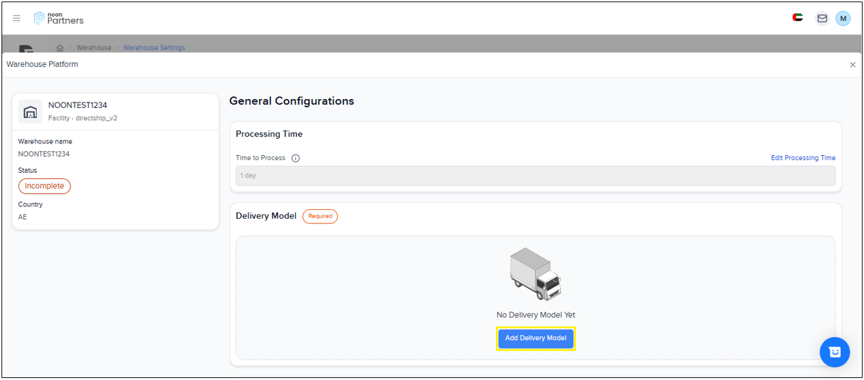Open Warehouse Settings breadcrumb
The width and height of the screenshot is (864, 380).
coord(154,48)
